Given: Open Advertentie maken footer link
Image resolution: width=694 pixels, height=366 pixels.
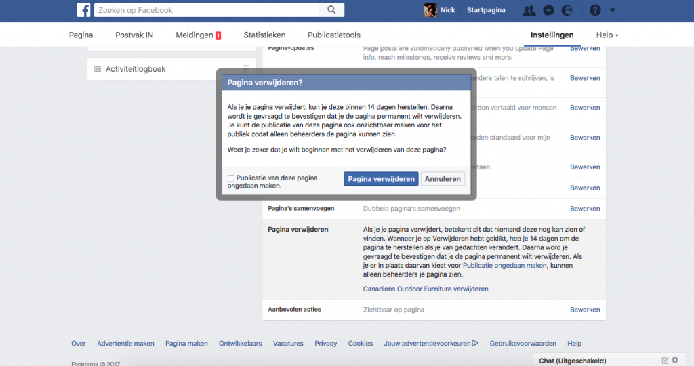Looking at the screenshot, I should 125,344.
